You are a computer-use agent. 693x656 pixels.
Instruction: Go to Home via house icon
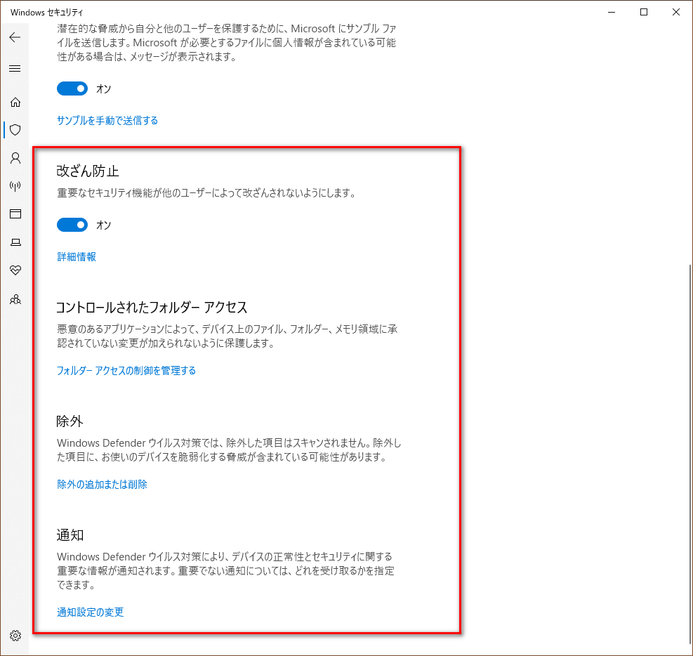pos(15,102)
